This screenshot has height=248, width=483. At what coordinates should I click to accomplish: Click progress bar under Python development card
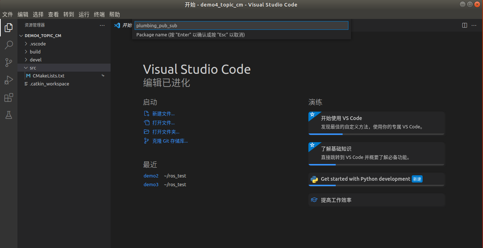point(376,185)
